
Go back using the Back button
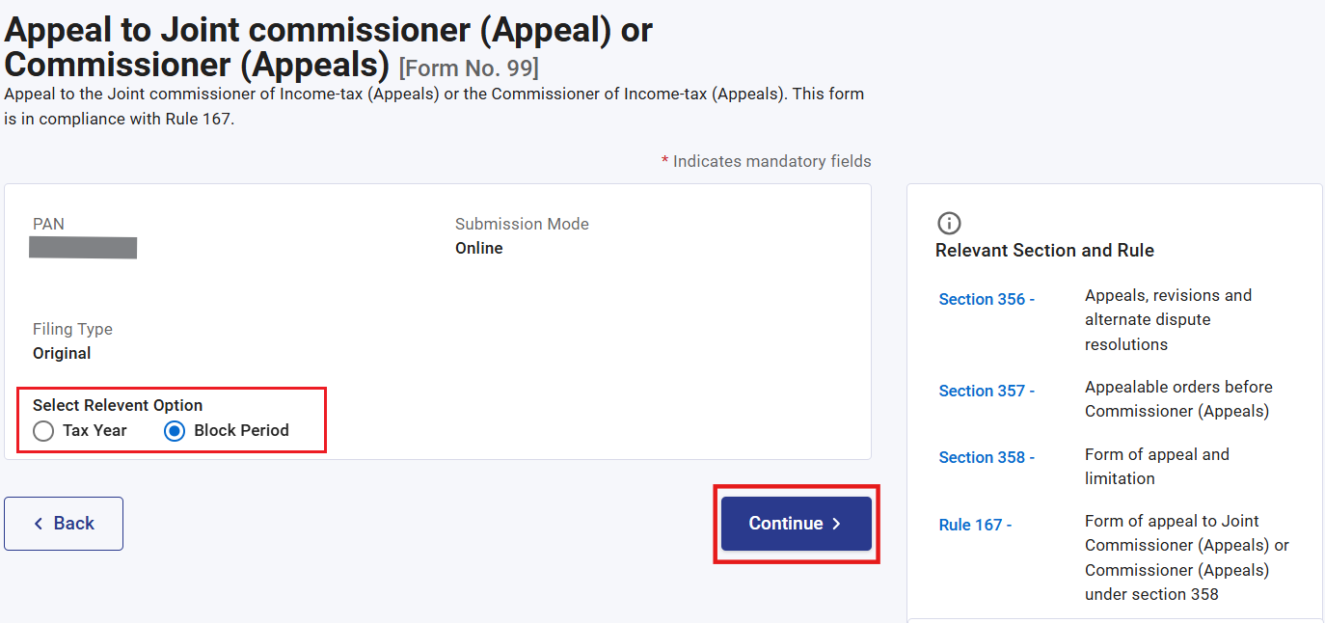pos(64,524)
